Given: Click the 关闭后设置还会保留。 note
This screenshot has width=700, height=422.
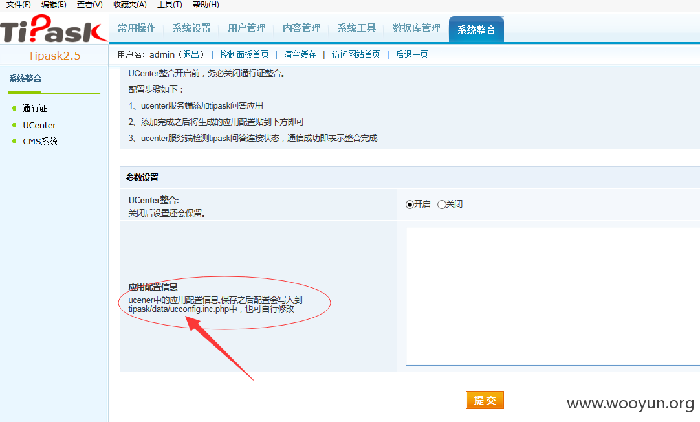Looking at the screenshot, I should tap(169, 213).
